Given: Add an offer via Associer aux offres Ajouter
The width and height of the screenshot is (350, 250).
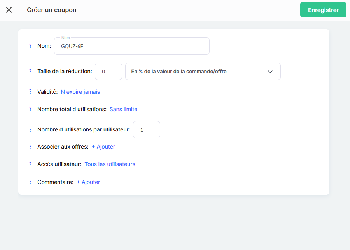Looking at the screenshot, I should pos(103,147).
